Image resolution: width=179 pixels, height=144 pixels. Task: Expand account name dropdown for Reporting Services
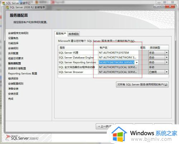coord(137,63)
